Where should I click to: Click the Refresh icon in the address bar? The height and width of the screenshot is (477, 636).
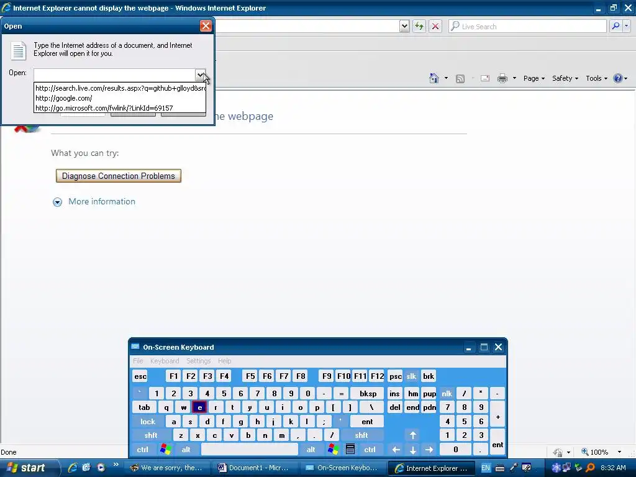(x=419, y=26)
